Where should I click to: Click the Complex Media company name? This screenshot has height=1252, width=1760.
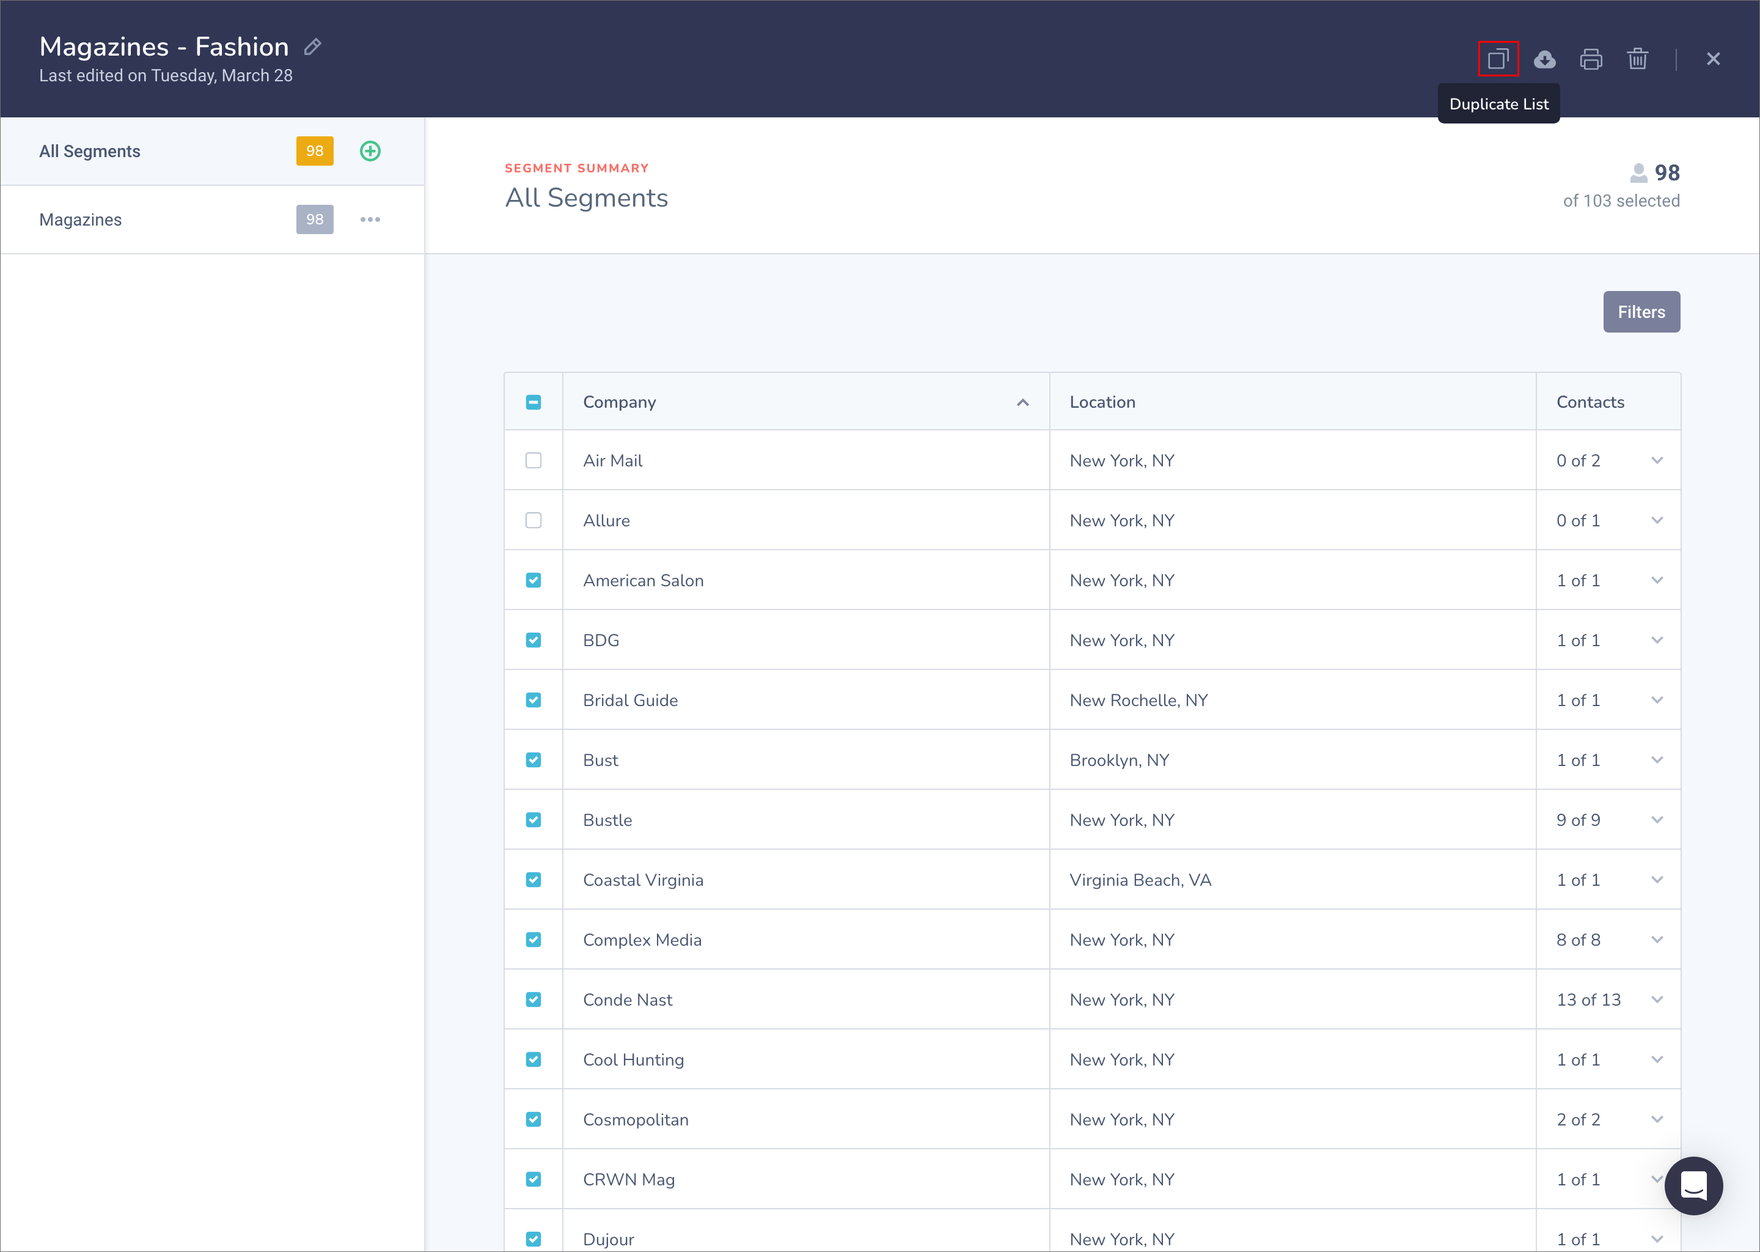[x=642, y=941]
